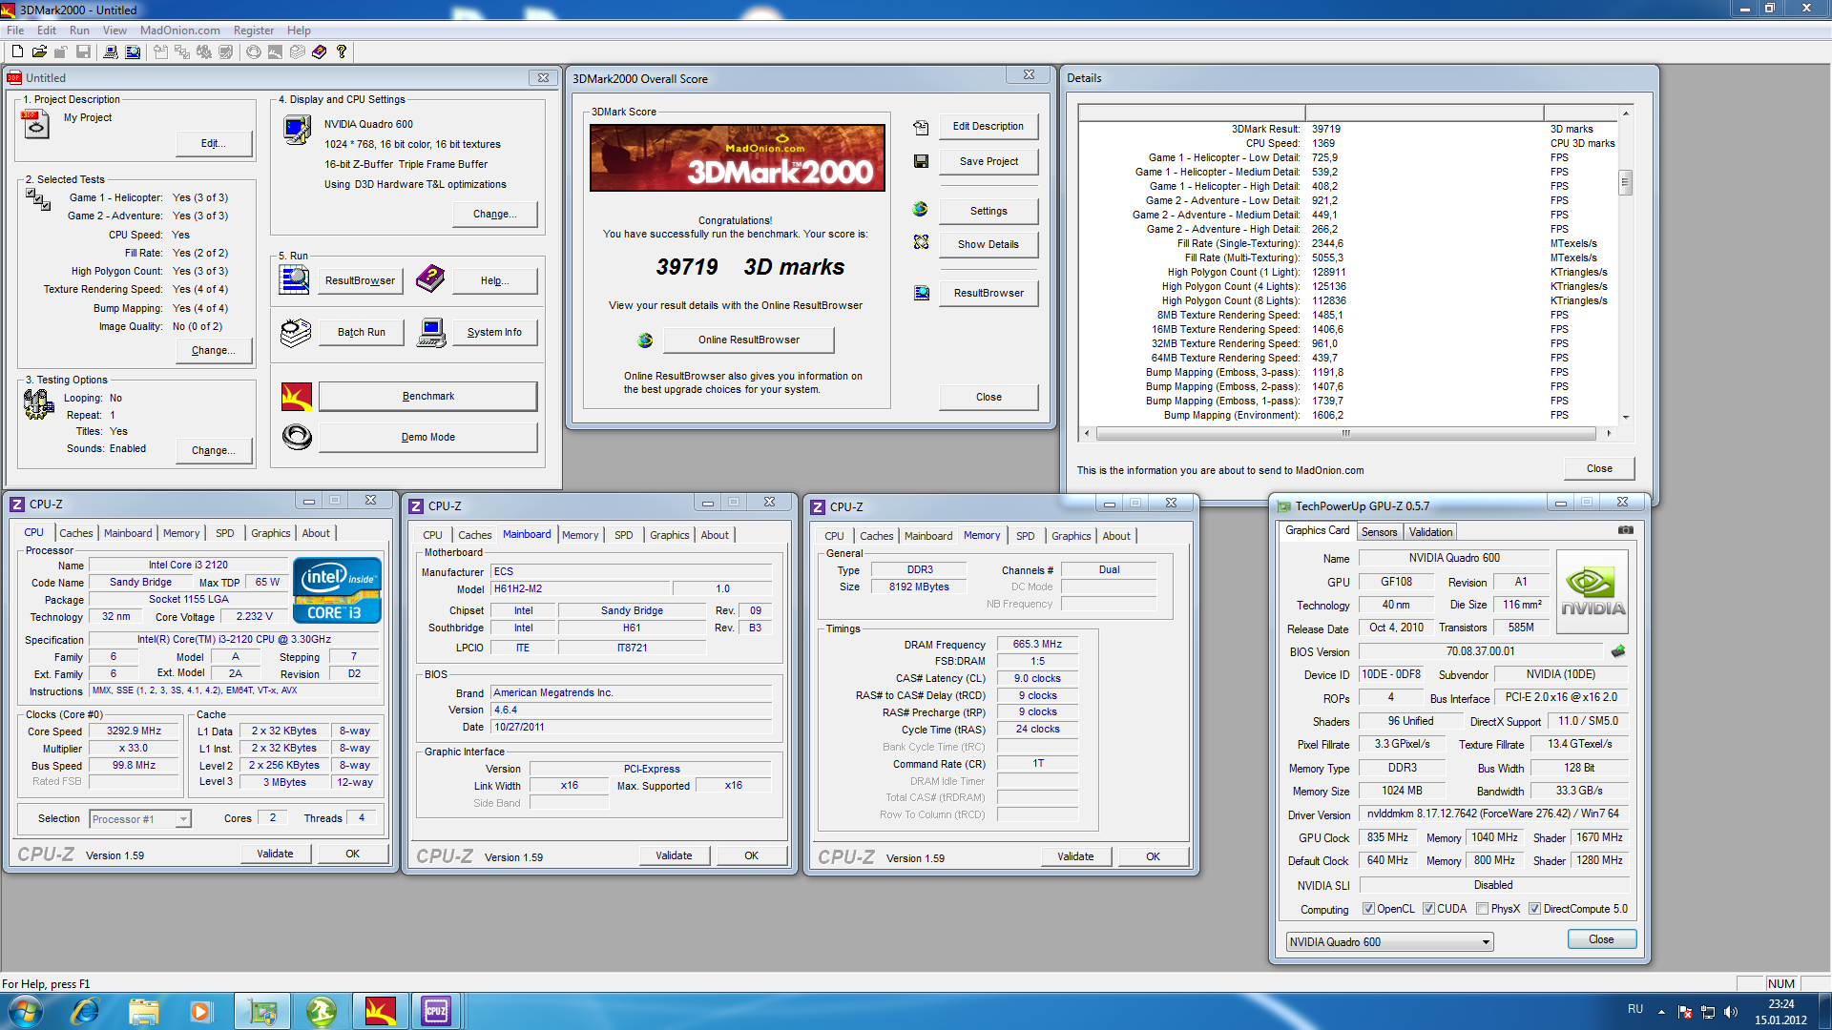Click the Online ResultBrowser button
1832x1030 pixels.
click(x=749, y=340)
